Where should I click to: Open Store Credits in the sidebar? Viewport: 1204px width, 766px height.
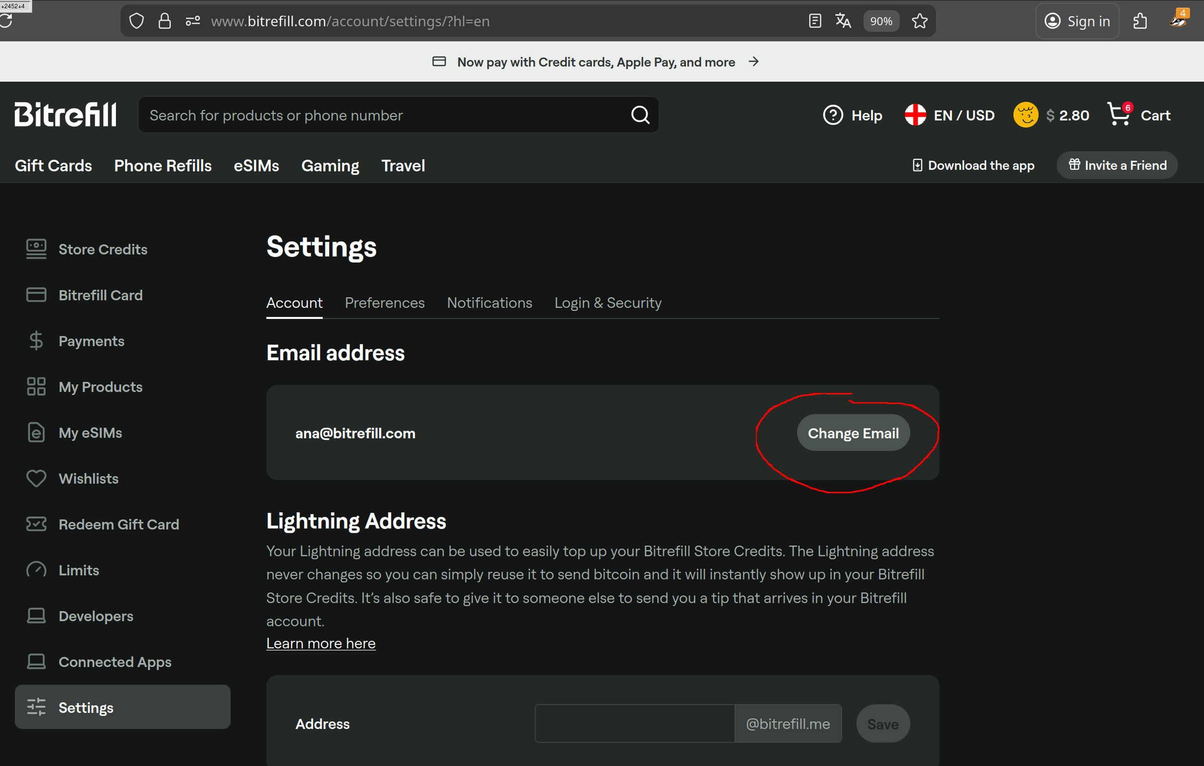(103, 249)
